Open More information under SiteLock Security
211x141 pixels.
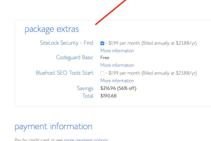pos(117,51)
